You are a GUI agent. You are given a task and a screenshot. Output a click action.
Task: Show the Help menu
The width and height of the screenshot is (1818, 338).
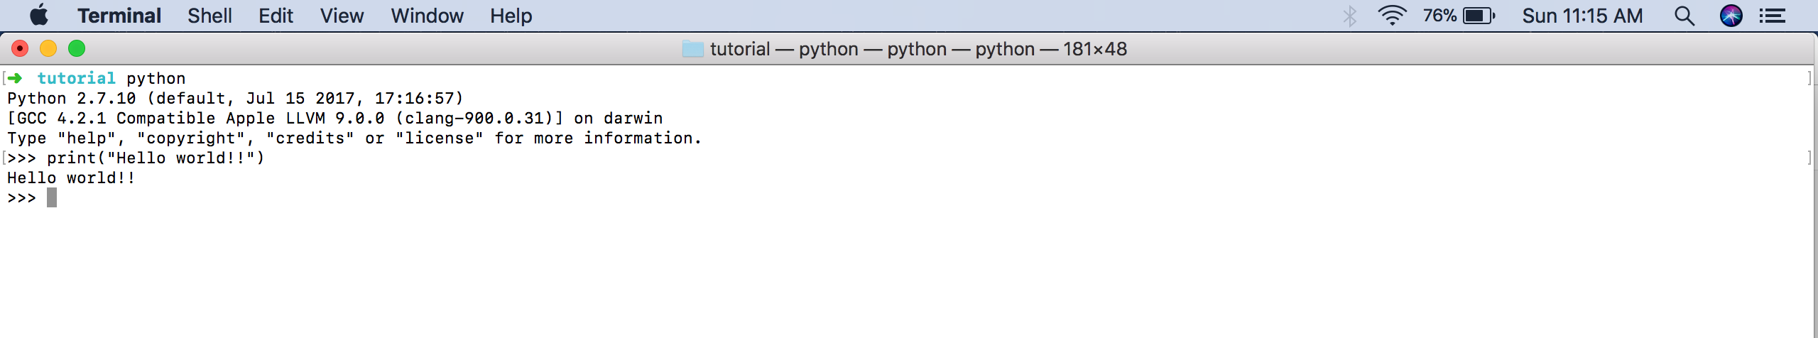511,16
